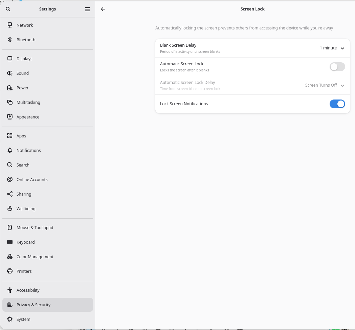Open the Privacy & Security panel
The image size is (355, 330).
tap(34, 305)
